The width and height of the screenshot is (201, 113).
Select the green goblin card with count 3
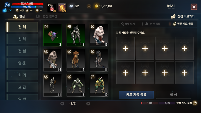(53, 35)
